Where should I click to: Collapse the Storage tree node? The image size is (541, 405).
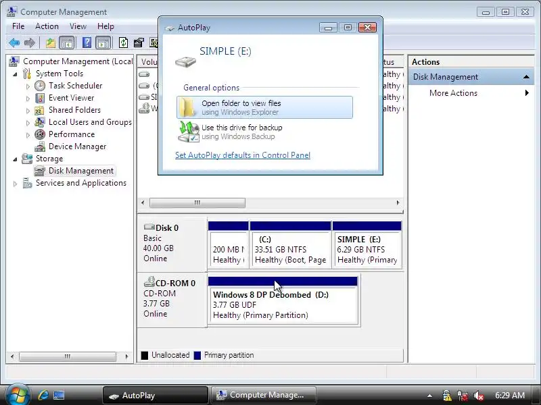(x=15, y=159)
